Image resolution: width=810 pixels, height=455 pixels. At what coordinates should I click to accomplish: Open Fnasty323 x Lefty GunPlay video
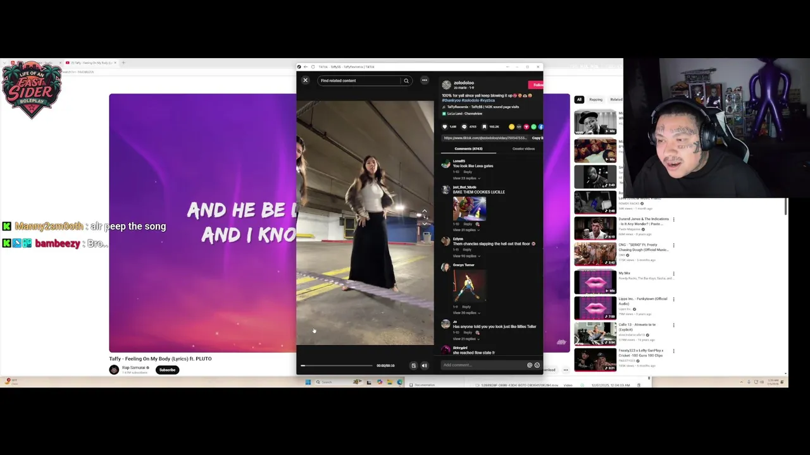tap(595, 360)
